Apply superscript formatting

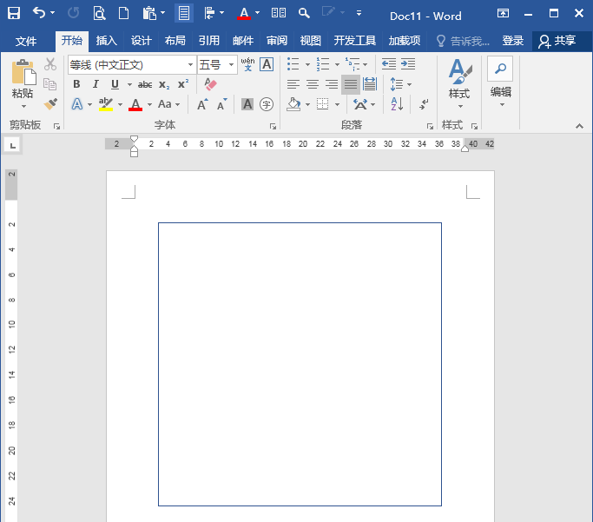coord(183,83)
